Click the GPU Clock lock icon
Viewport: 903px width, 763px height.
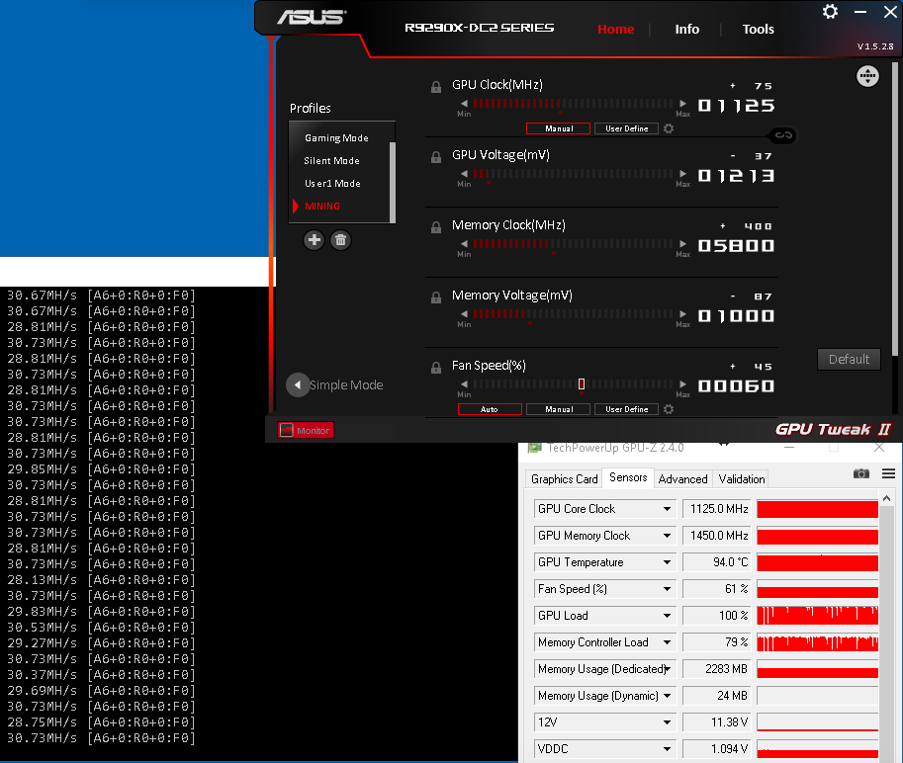coord(436,87)
